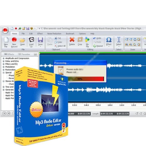Start a New Record from the ribbon
This screenshot has width=146, height=146.
[14, 42]
